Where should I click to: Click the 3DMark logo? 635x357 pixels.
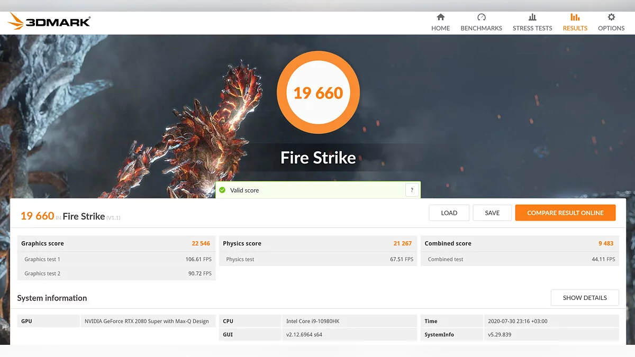click(x=49, y=22)
